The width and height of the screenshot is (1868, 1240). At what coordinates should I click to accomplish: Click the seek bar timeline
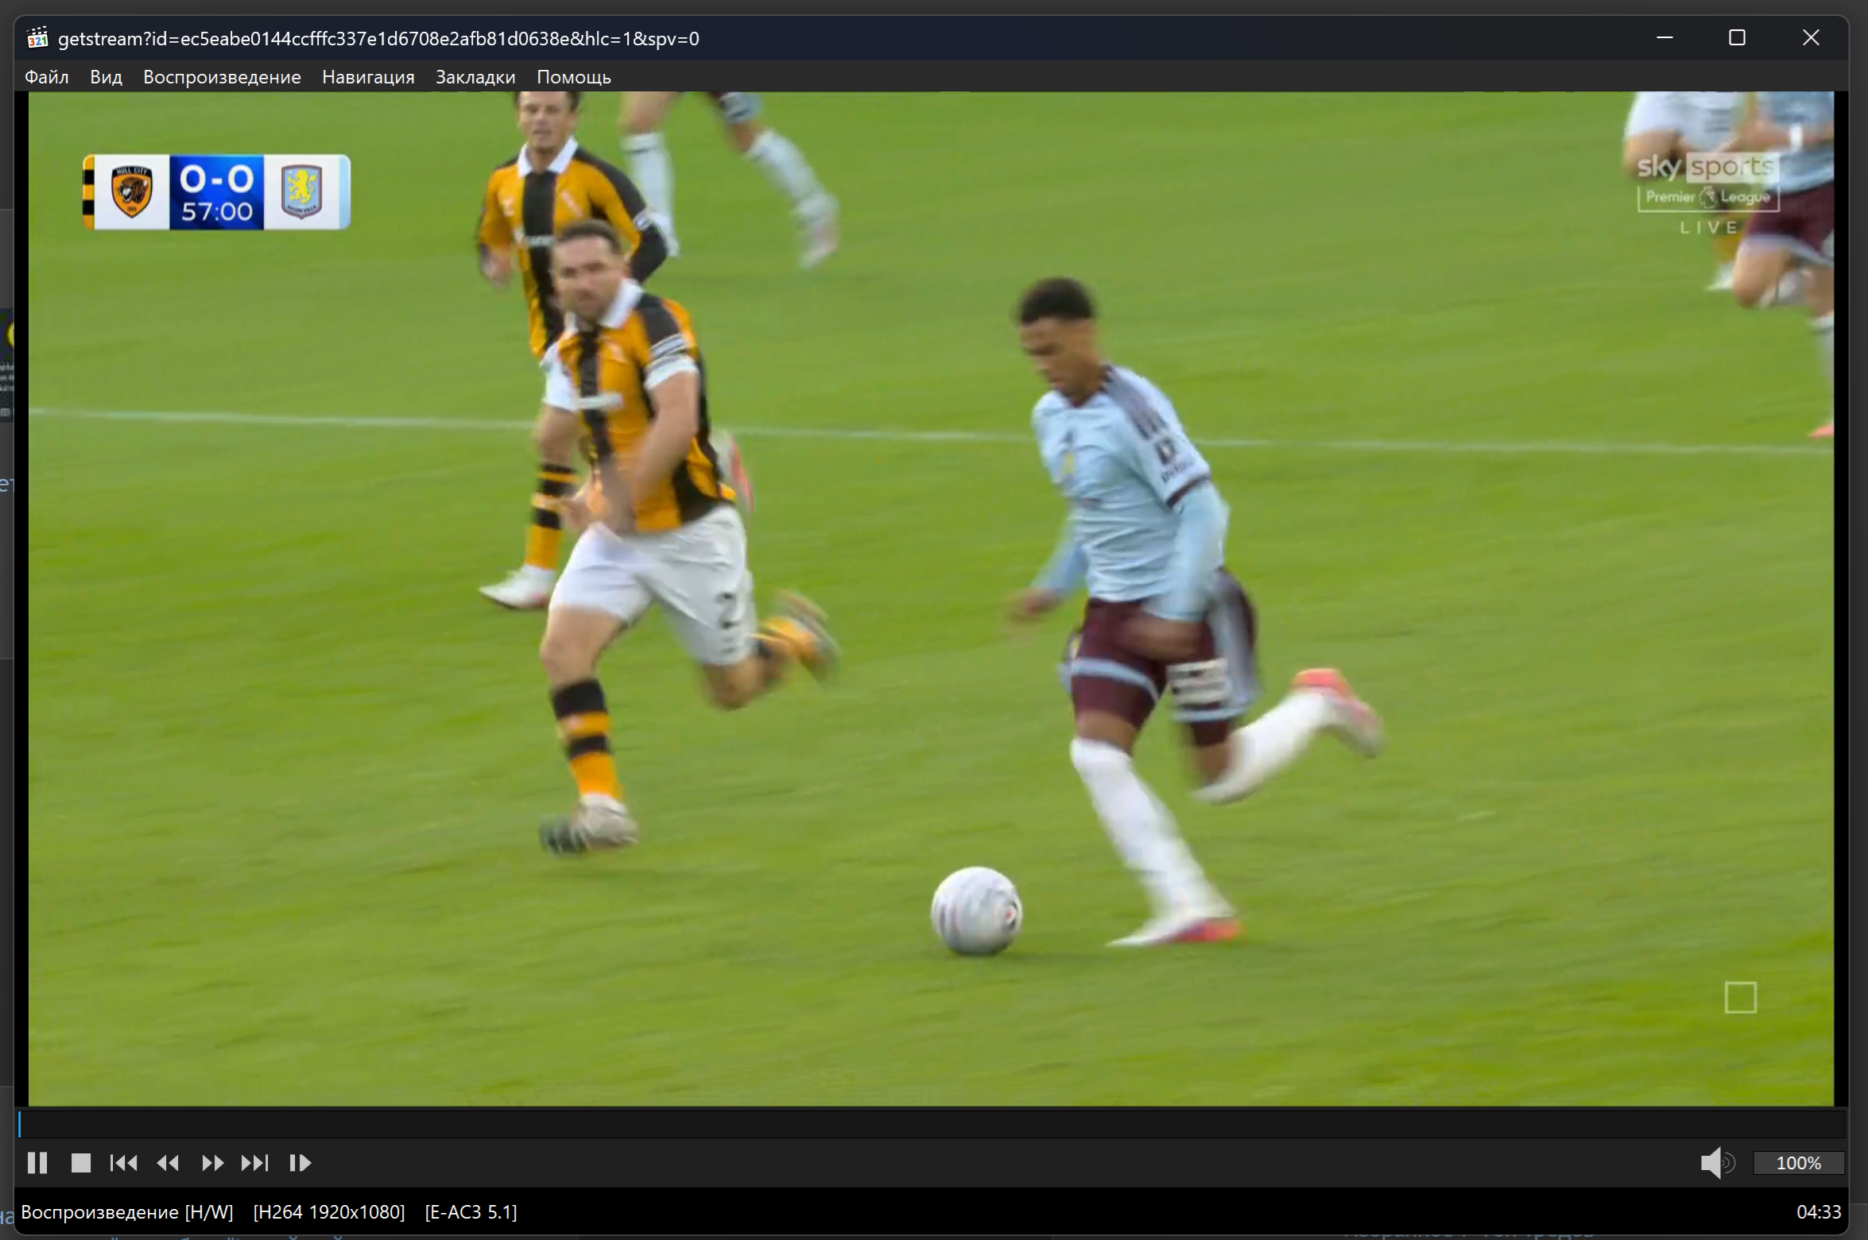coord(932,1123)
